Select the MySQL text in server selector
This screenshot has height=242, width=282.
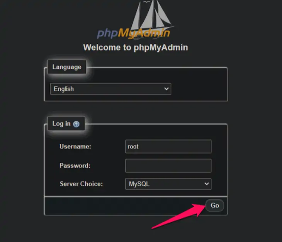point(139,184)
